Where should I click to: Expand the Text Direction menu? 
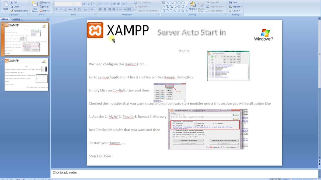click(144, 2)
